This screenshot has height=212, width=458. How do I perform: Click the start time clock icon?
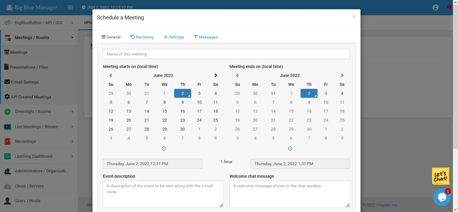pyautogui.click(x=163, y=148)
